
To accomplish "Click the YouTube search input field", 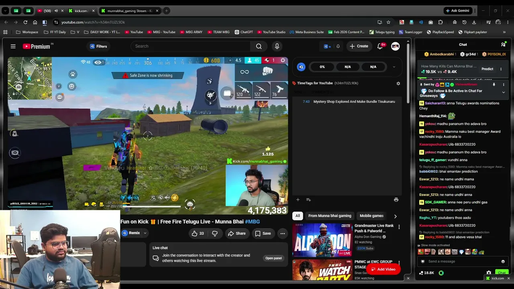I will click(191, 46).
